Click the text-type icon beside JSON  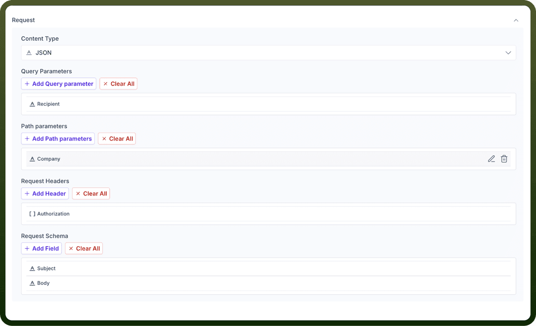click(x=29, y=53)
